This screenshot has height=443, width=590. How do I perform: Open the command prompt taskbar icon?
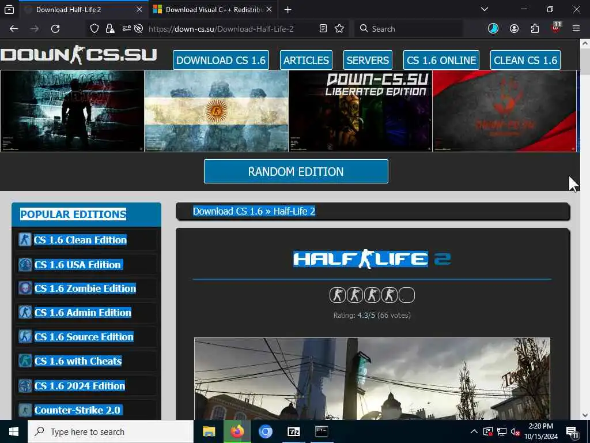322,431
